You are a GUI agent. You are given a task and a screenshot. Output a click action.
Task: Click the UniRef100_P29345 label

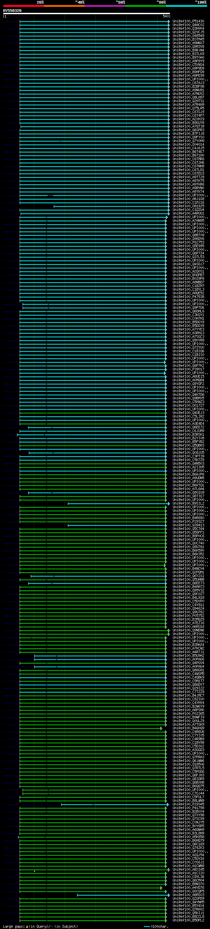(188, 804)
